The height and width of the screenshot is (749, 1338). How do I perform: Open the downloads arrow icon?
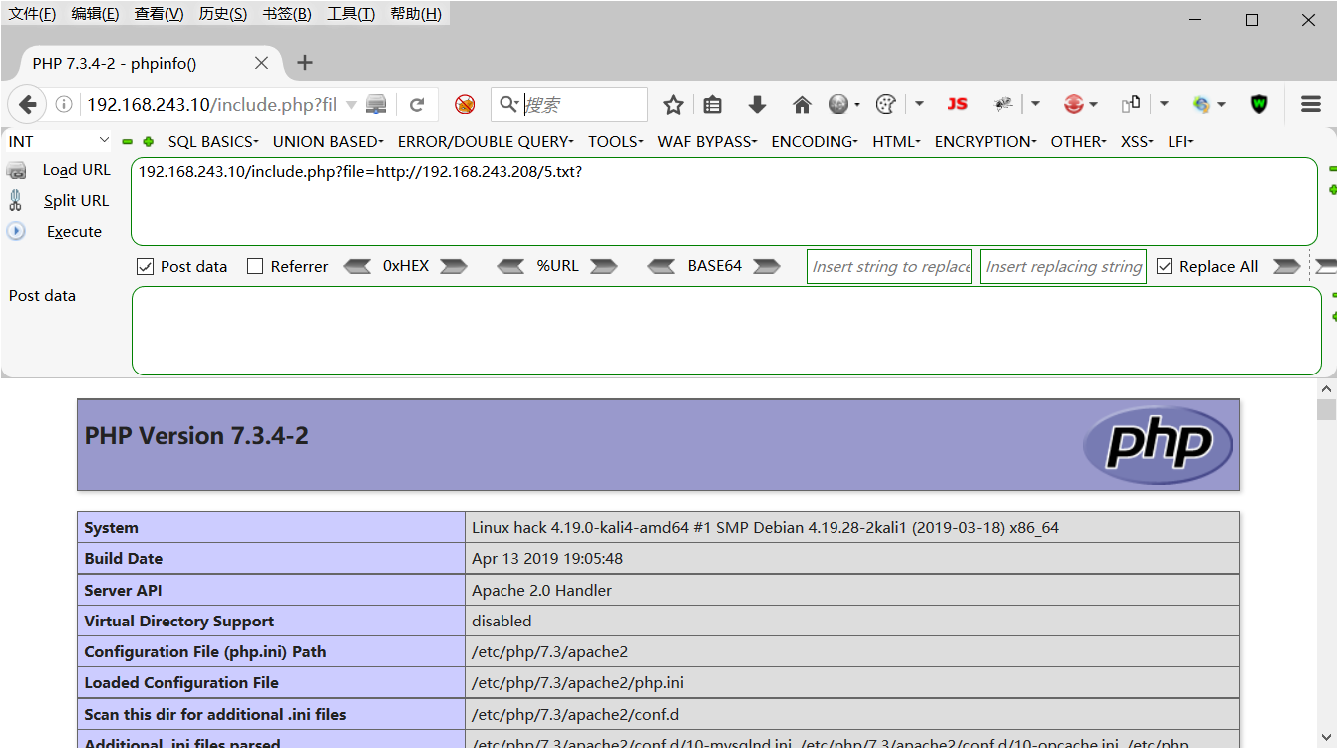pyautogui.click(x=757, y=104)
